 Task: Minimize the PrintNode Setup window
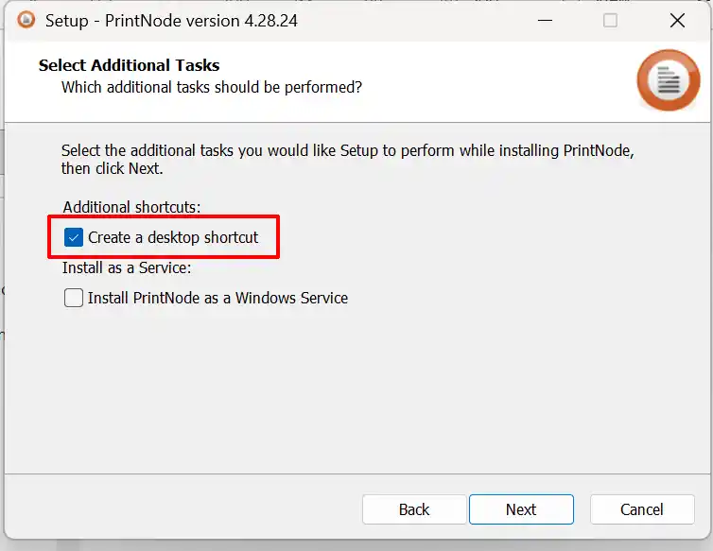[x=545, y=21]
